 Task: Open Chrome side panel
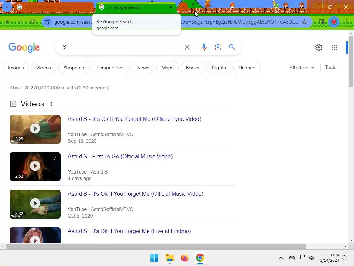click(x=321, y=22)
